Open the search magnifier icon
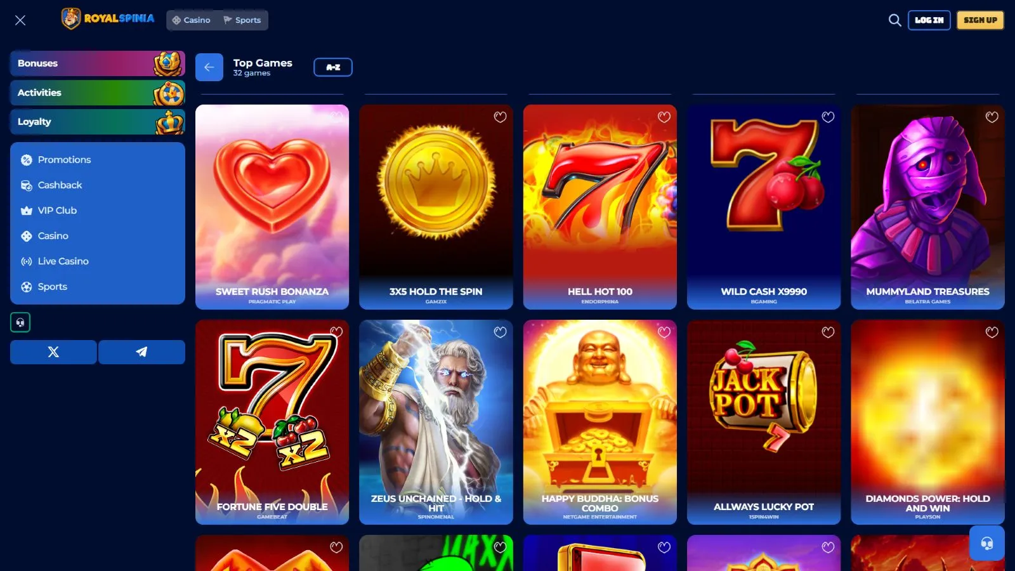The image size is (1015, 571). coord(894,20)
